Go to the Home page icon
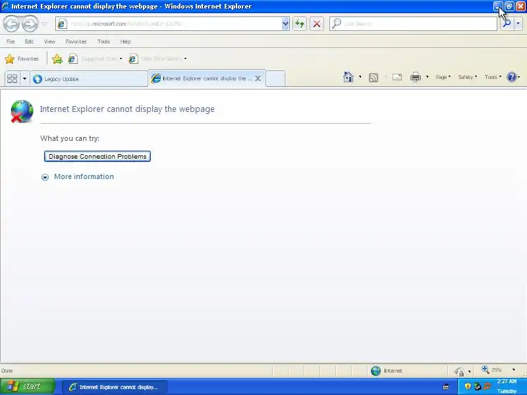The height and width of the screenshot is (395, 527). (348, 77)
